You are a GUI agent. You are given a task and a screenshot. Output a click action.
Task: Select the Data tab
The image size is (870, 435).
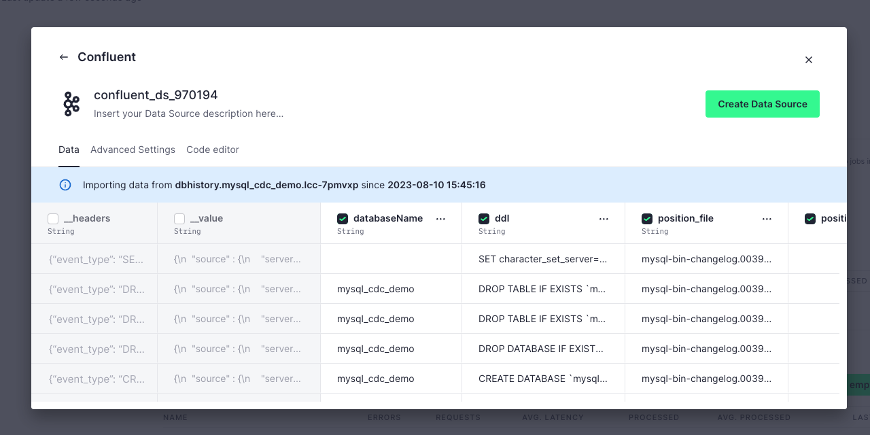pyautogui.click(x=69, y=150)
